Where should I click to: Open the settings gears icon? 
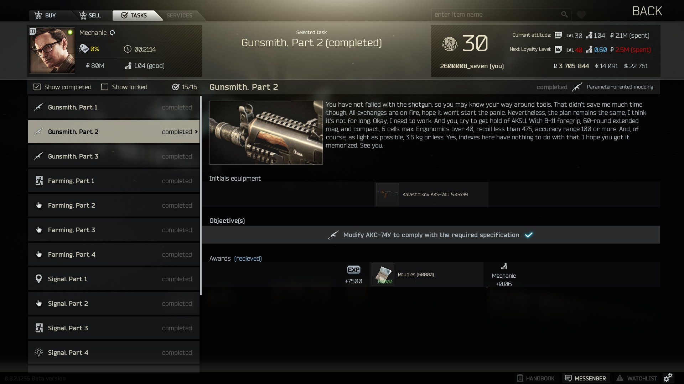pyautogui.click(x=668, y=378)
